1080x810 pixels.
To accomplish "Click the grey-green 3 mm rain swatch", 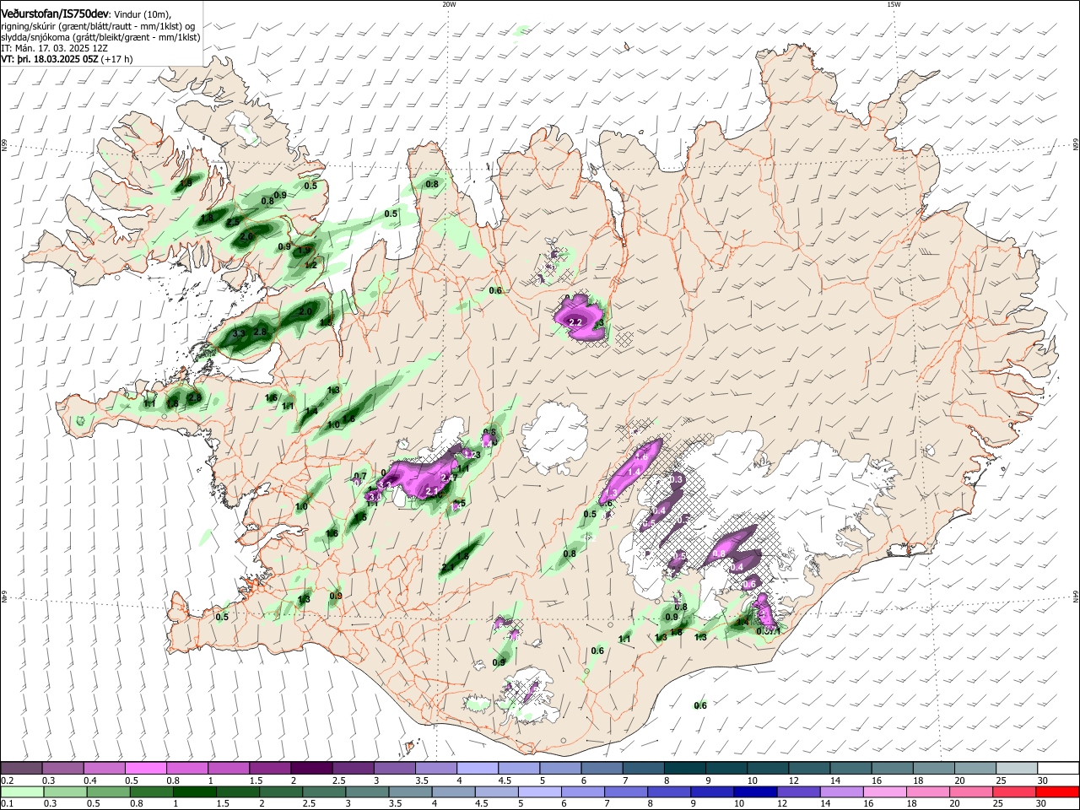I will (367, 791).
